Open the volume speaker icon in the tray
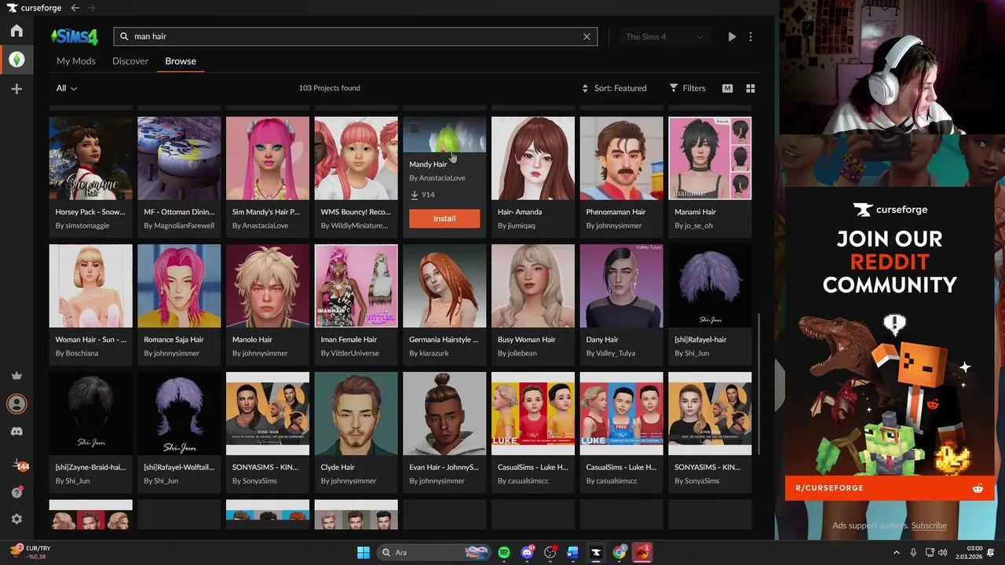Image resolution: width=1005 pixels, height=565 pixels. click(942, 552)
